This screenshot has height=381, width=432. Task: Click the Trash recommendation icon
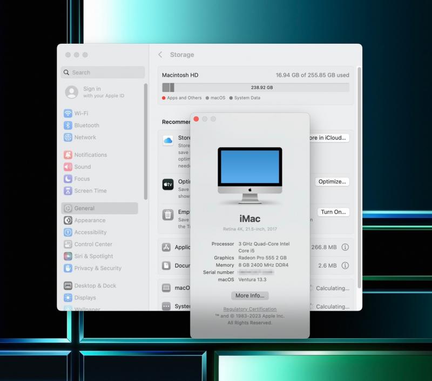168,215
